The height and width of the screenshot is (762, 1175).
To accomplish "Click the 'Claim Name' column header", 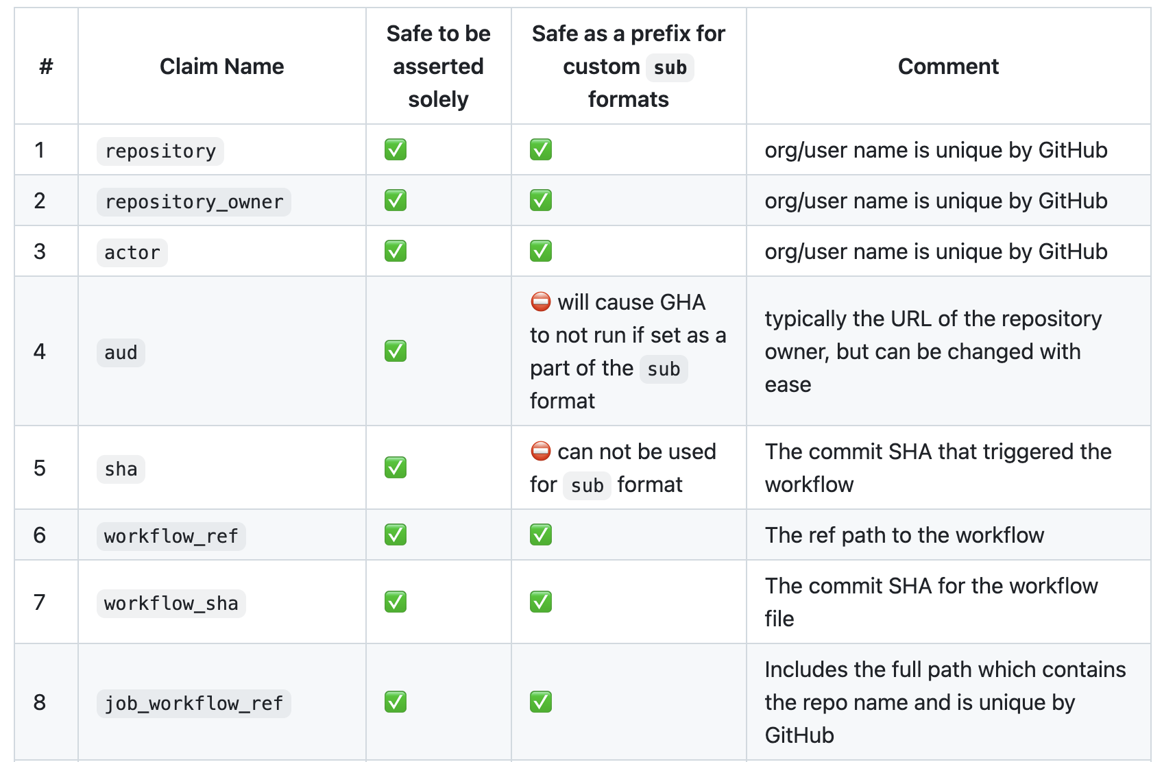I will coord(221,66).
